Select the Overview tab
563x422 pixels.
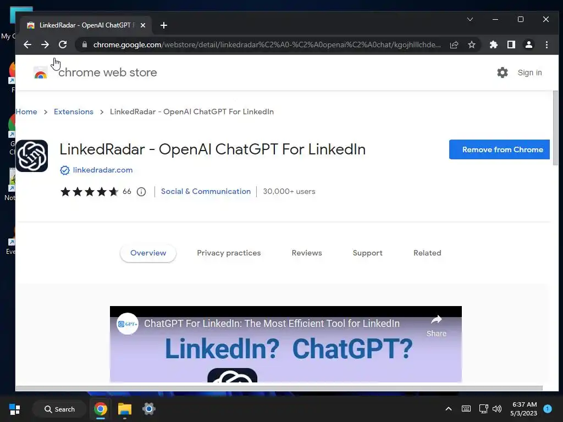(x=148, y=253)
